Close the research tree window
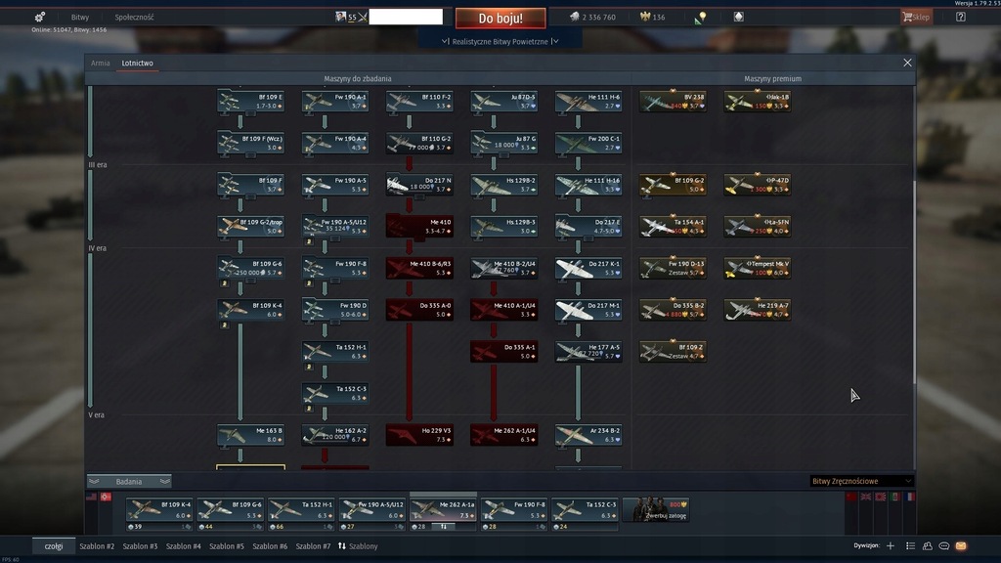 coord(907,63)
